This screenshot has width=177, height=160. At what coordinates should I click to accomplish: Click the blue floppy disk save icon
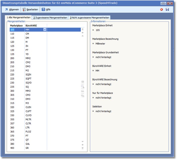[167, 9]
